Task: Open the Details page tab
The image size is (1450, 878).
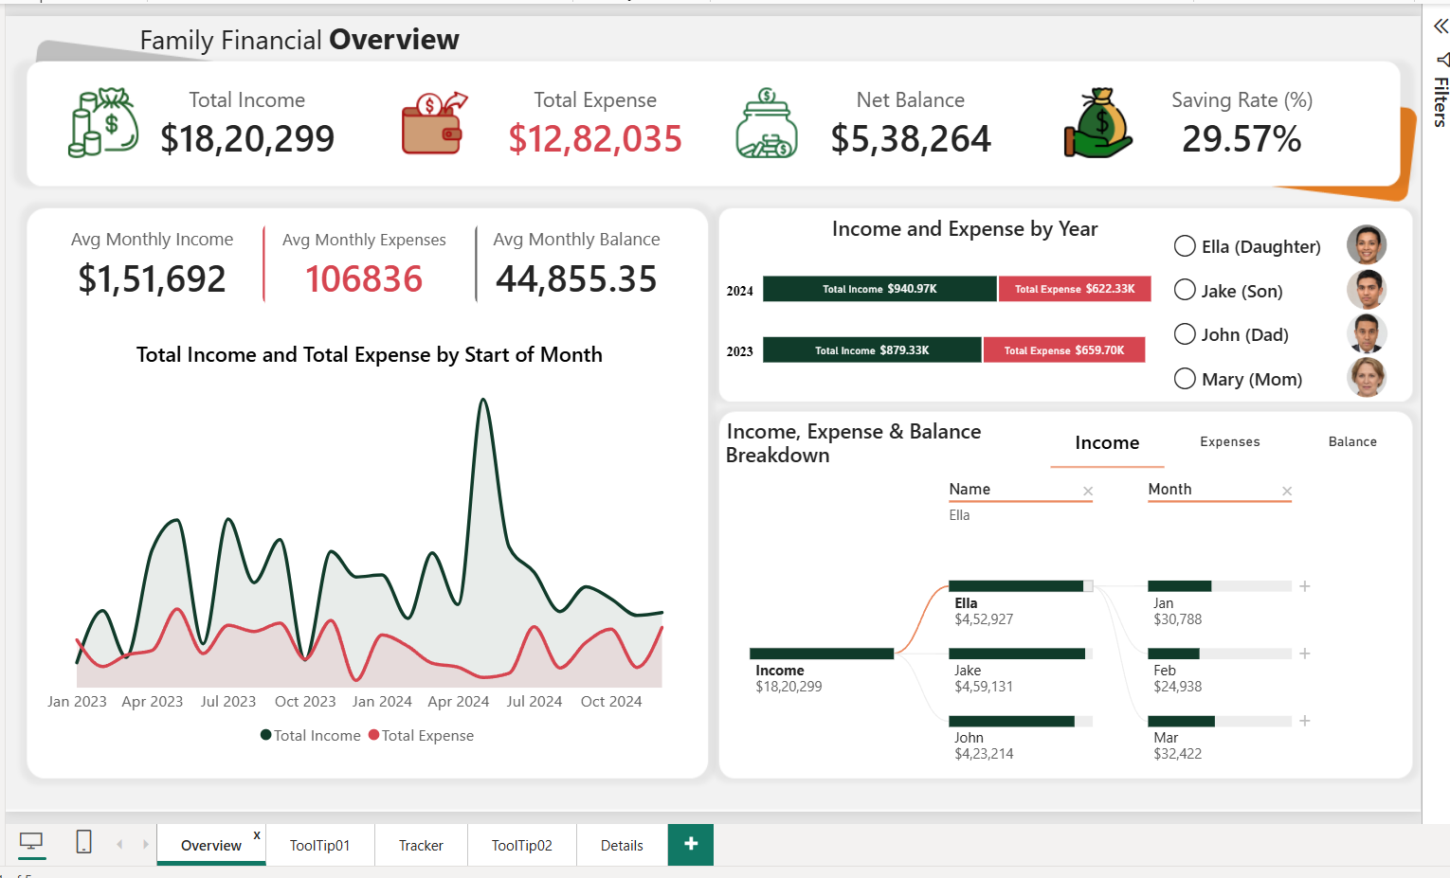Action: point(622,845)
